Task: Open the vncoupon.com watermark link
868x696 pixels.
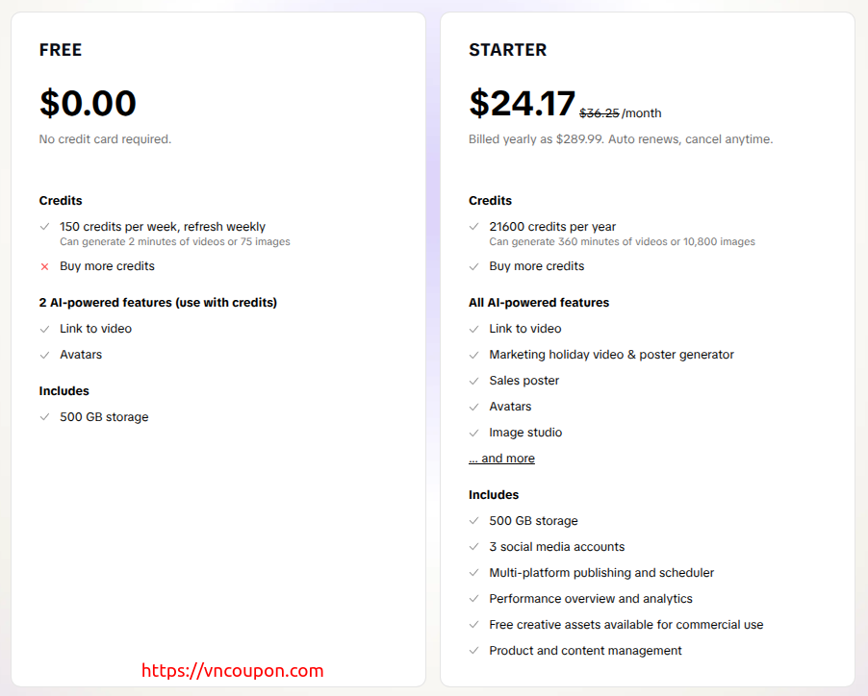Action: (233, 671)
